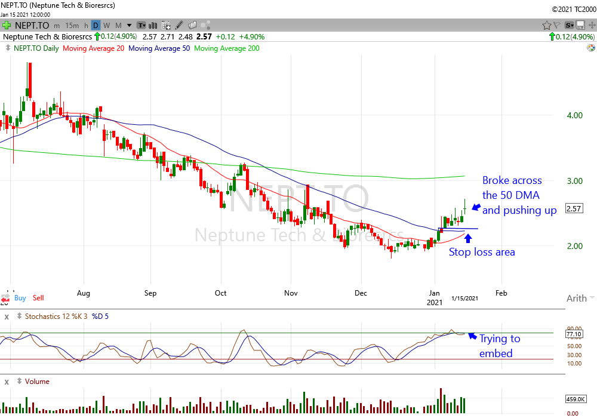Click the green plus add-symbol icon

[x=7, y=26]
